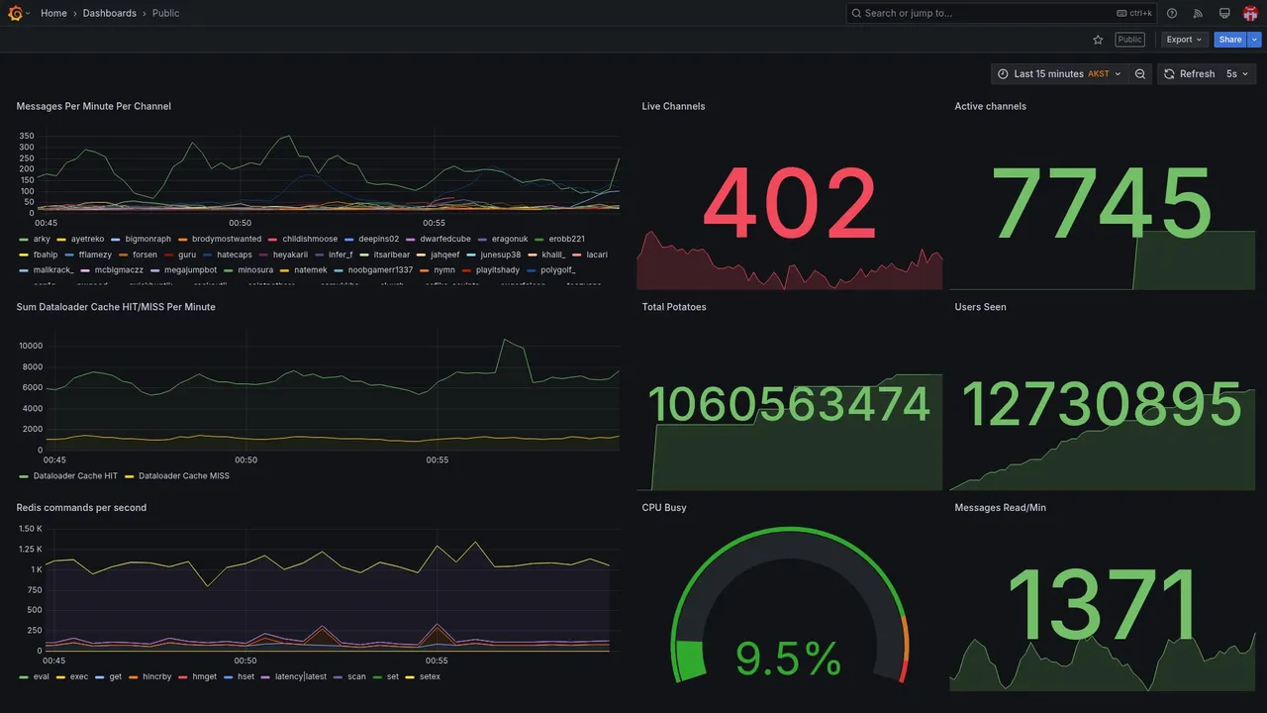Open Redis commands per second panel title
The height and width of the screenshot is (713, 1267).
pyautogui.click(x=81, y=507)
